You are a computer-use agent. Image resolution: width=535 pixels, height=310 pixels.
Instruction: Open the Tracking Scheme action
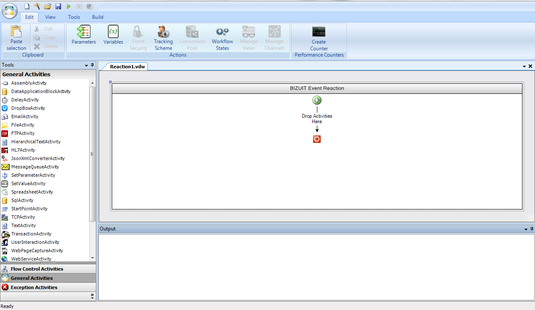pyautogui.click(x=163, y=38)
